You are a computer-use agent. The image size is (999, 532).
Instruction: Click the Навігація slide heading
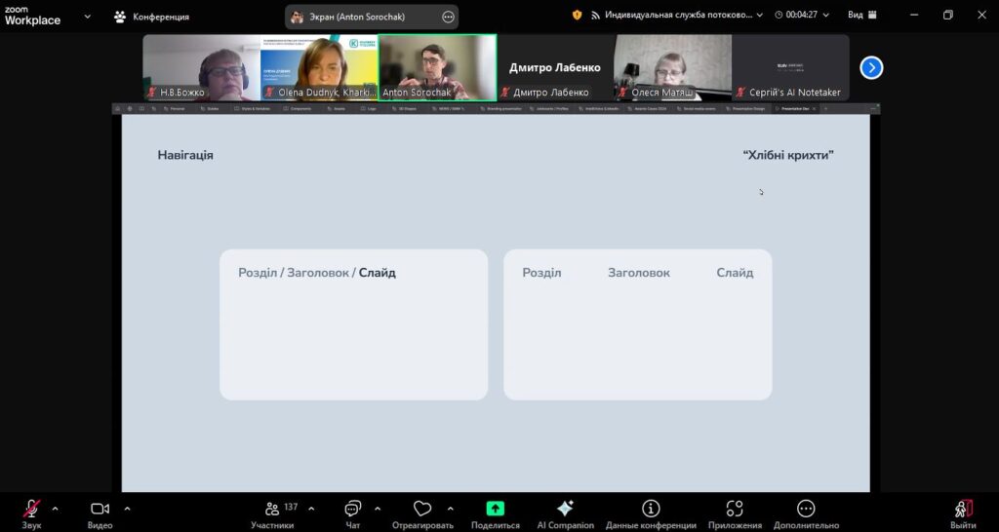185,155
